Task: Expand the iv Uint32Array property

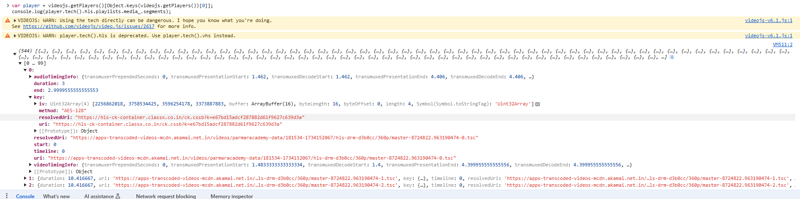Action: coord(35,104)
